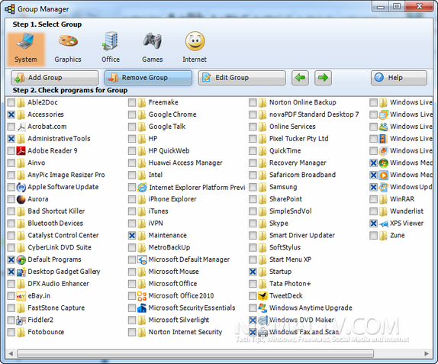
Task: Select the Smart Driver Updater entry
Action: click(x=302, y=236)
